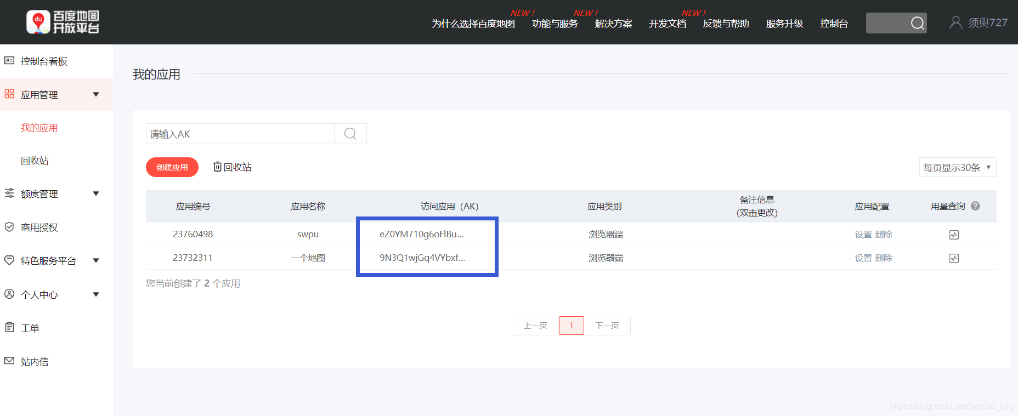The width and height of the screenshot is (1018, 416).
Task: Open 服务升级 in top navigation
Action: pos(784,24)
